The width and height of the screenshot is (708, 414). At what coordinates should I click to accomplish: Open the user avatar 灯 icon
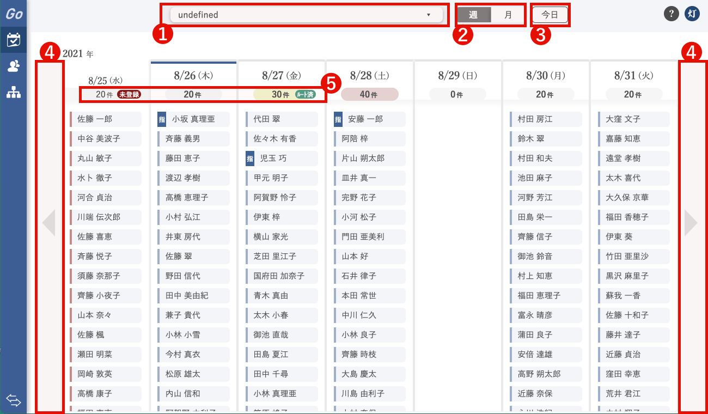(x=692, y=14)
